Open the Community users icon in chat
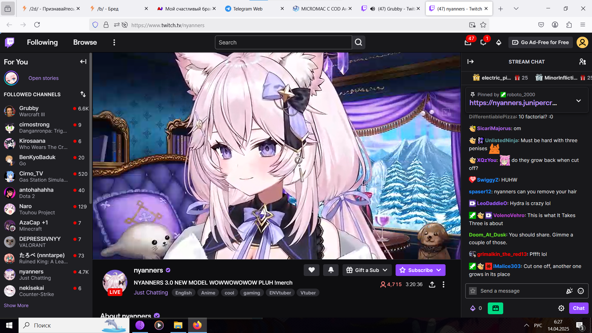 (x=582, y=62)
